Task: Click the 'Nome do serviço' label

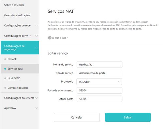Action: (63, 65)
